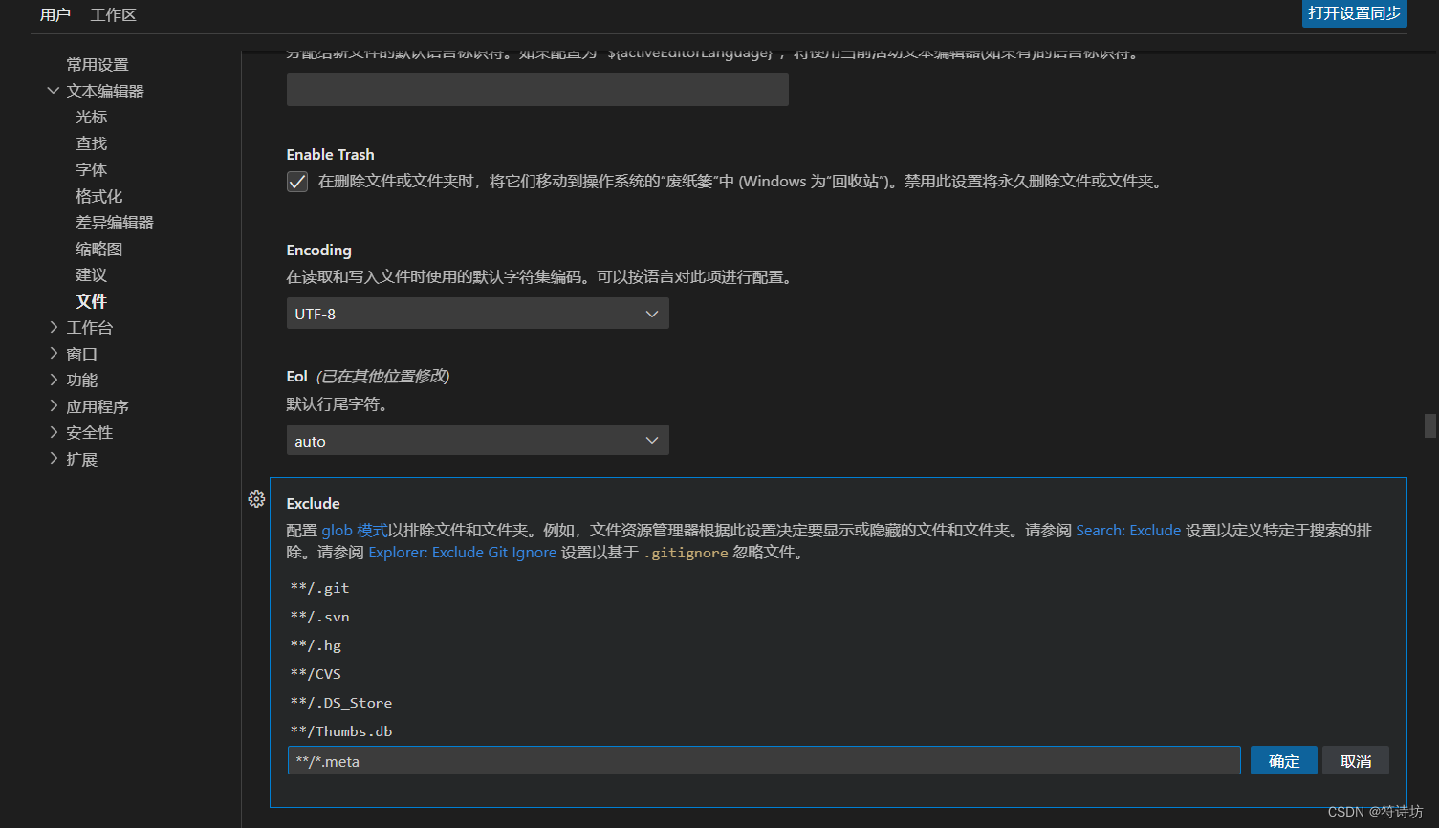Screen dimensions: 1439x828
Task: Follow the Explorer: Exclude Git Ignore link
Action: tap(462, 552)
